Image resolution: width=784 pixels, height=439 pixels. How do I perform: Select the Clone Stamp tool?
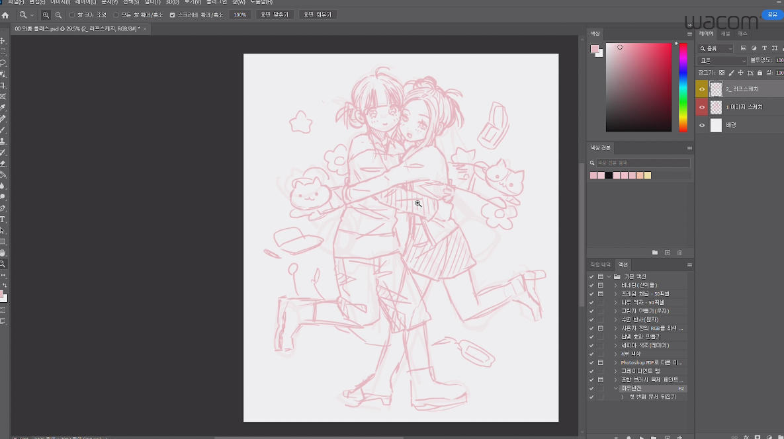click(x=3, y=141)
